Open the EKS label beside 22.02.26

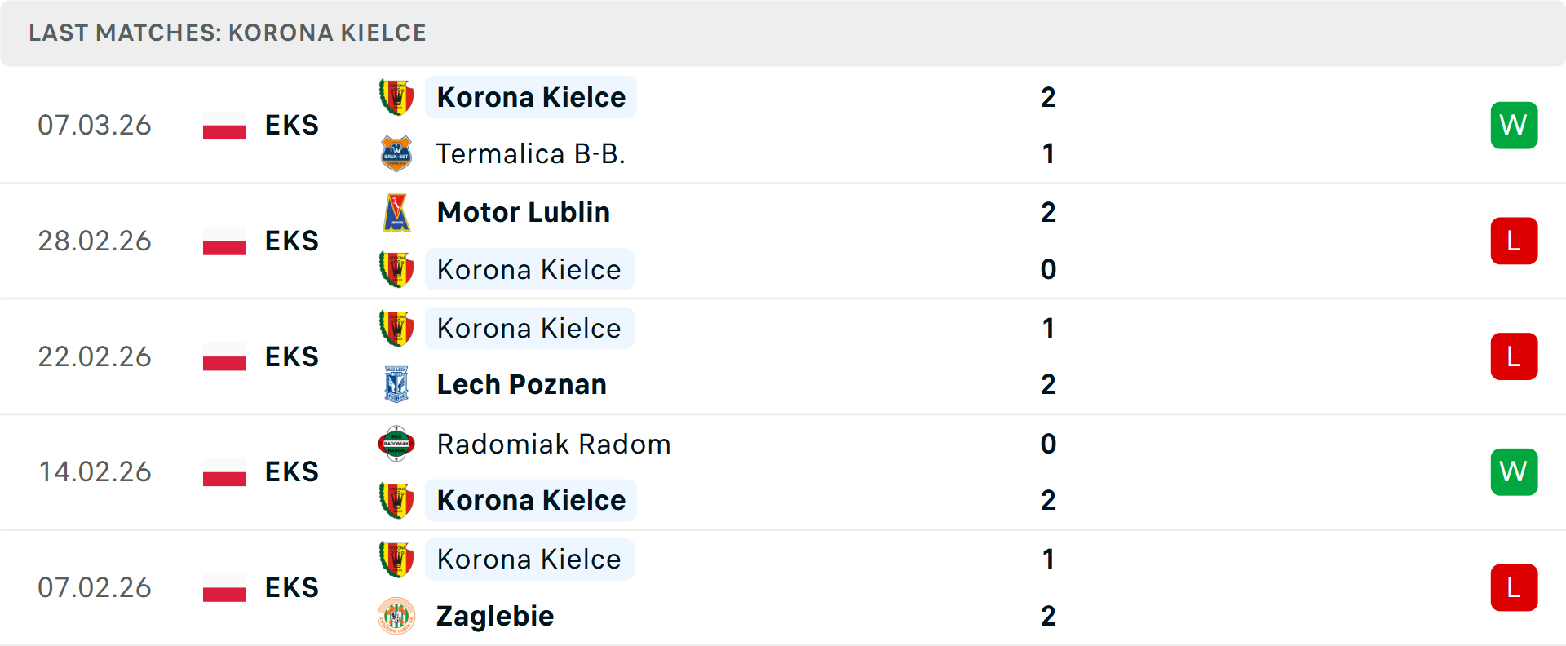tap(291, 356)
